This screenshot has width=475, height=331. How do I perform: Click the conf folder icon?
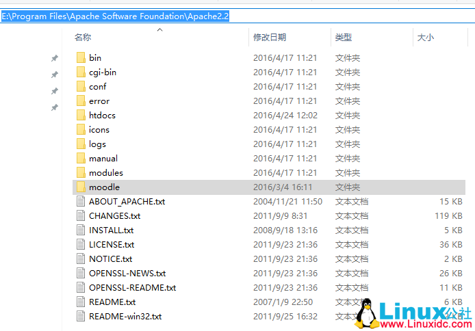point(81,86)
